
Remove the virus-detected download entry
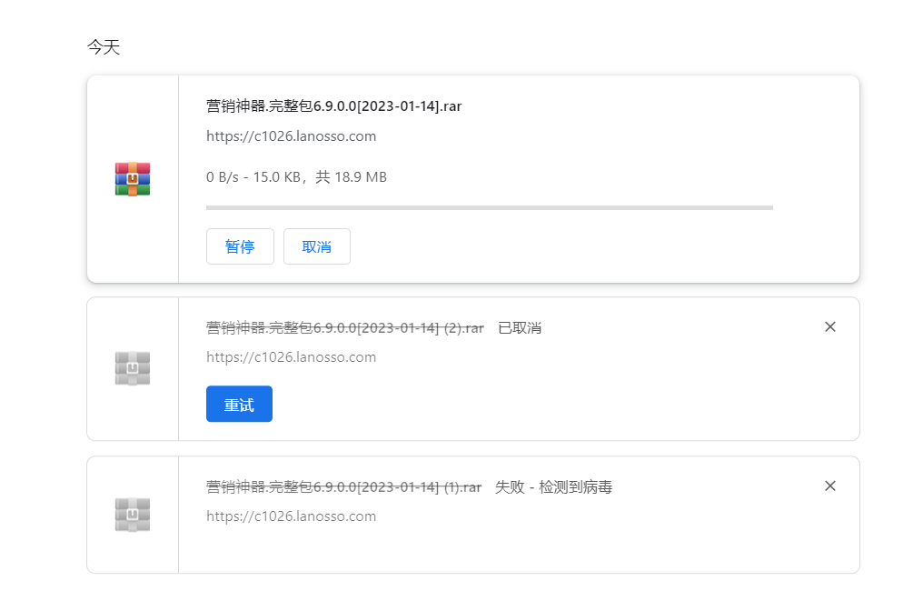pyautogui.click(x=829, y=486)
